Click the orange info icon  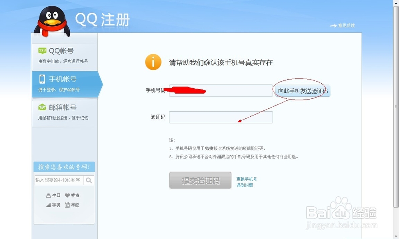point(153,62)
